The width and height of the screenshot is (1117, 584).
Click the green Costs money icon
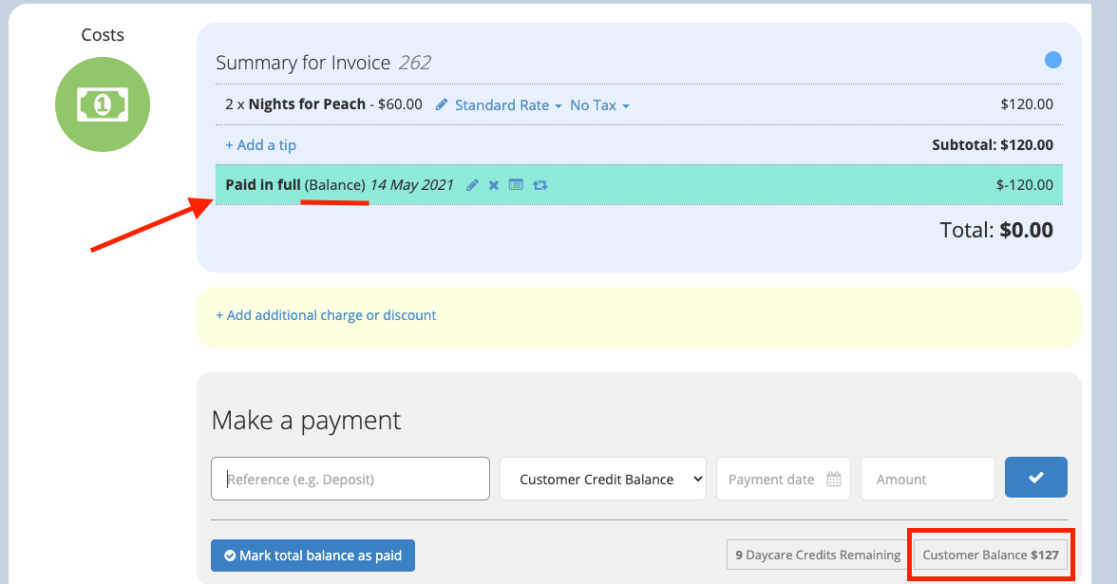click(103, 104)
